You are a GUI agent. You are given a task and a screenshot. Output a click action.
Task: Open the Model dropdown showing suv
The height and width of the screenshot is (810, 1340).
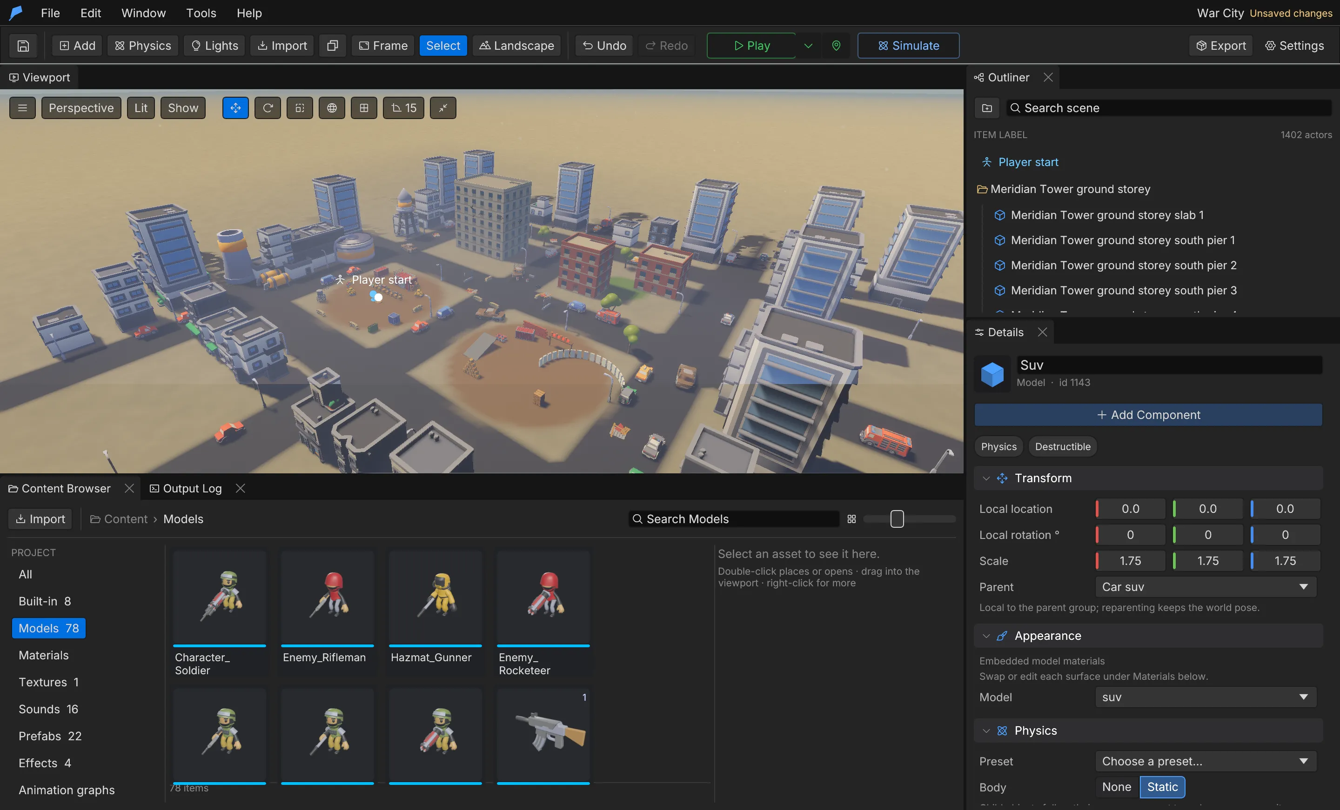1206,697
